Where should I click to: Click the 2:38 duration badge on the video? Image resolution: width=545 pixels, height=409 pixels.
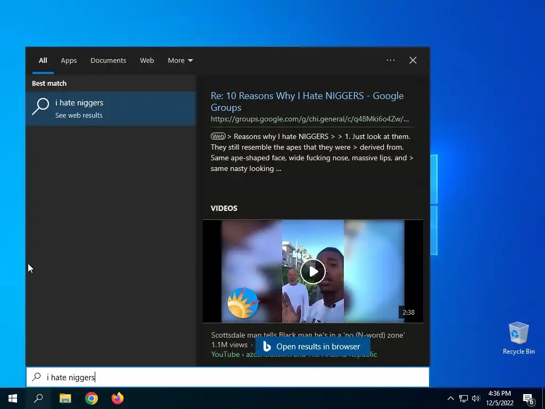tap(408, 312)
